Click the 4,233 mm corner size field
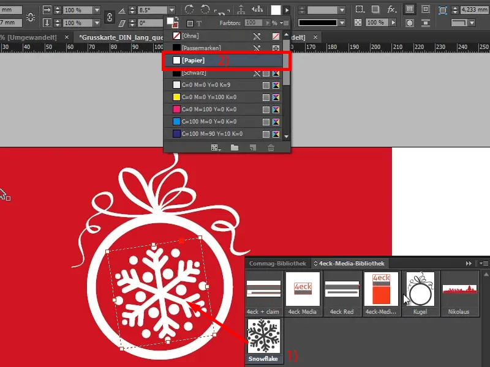The height and width of the screenshot is (367, 490). click(x=474, y=10)
